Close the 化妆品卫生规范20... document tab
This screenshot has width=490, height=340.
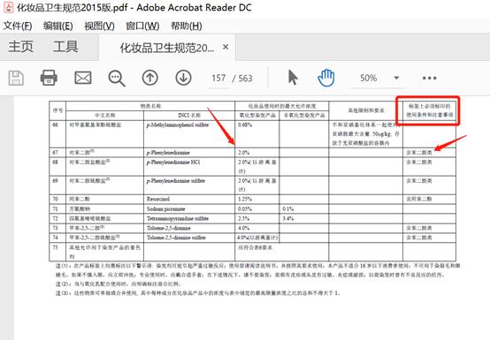[x=226, y=47]
